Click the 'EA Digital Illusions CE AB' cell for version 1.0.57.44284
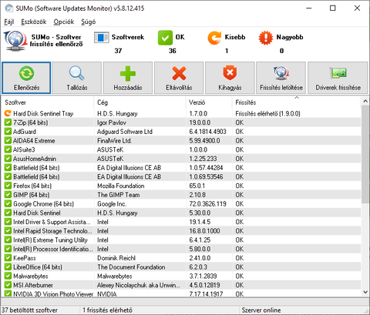This screenshot has height=315, width=370. (129, 168)
